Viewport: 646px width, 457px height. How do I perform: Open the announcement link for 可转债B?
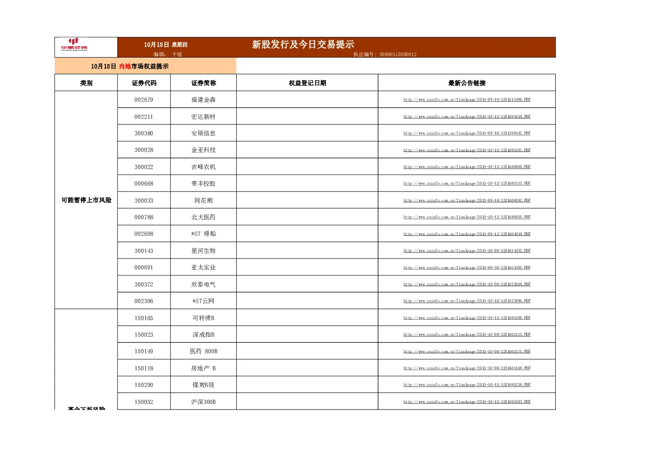(467, 318)
